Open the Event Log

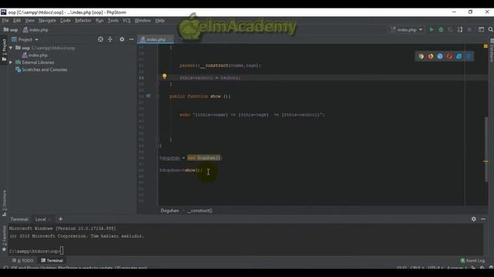click(472, 261)
